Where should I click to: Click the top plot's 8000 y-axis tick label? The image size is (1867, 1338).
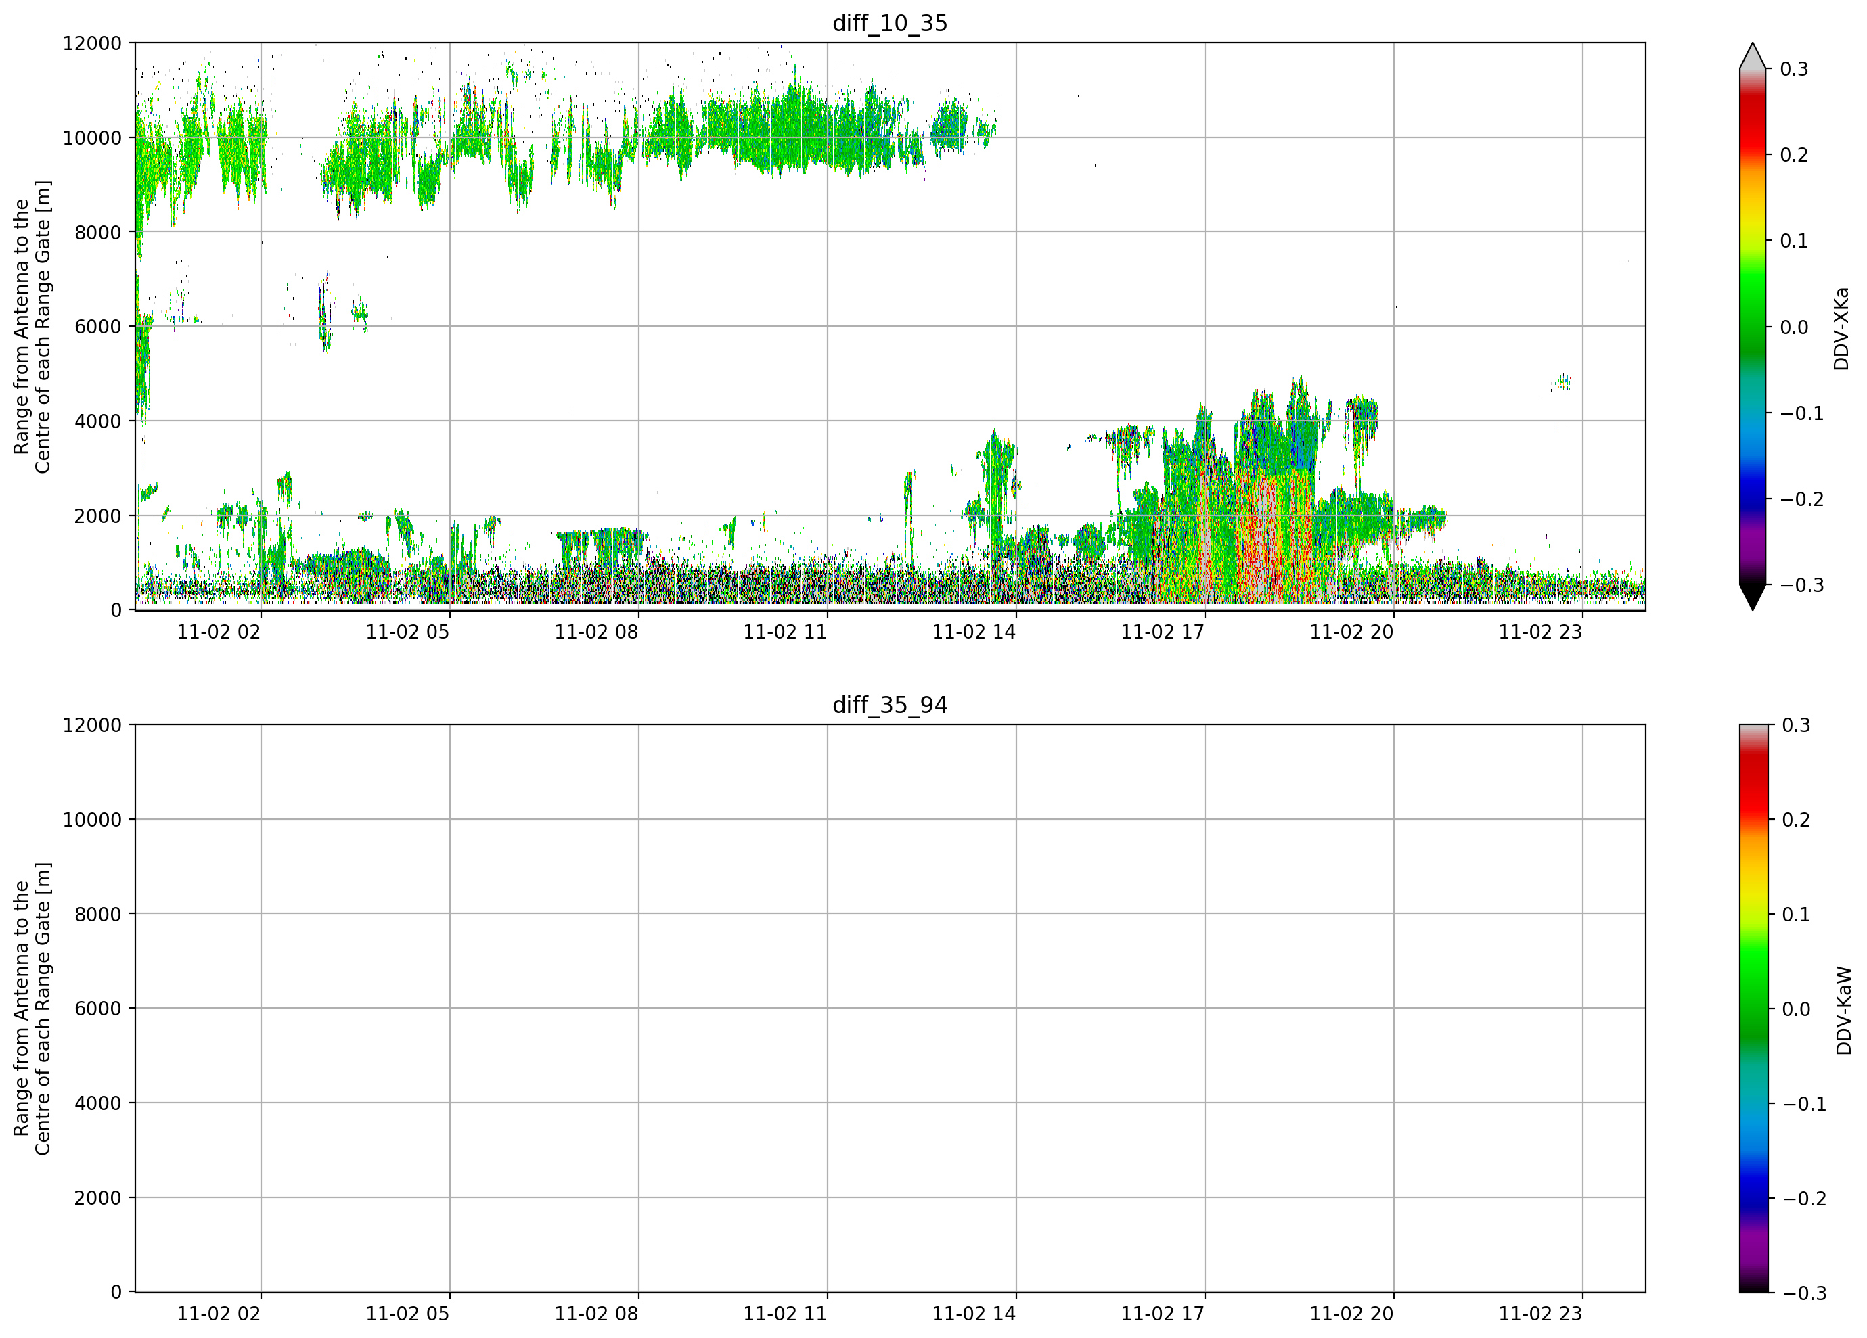point(98,232)
